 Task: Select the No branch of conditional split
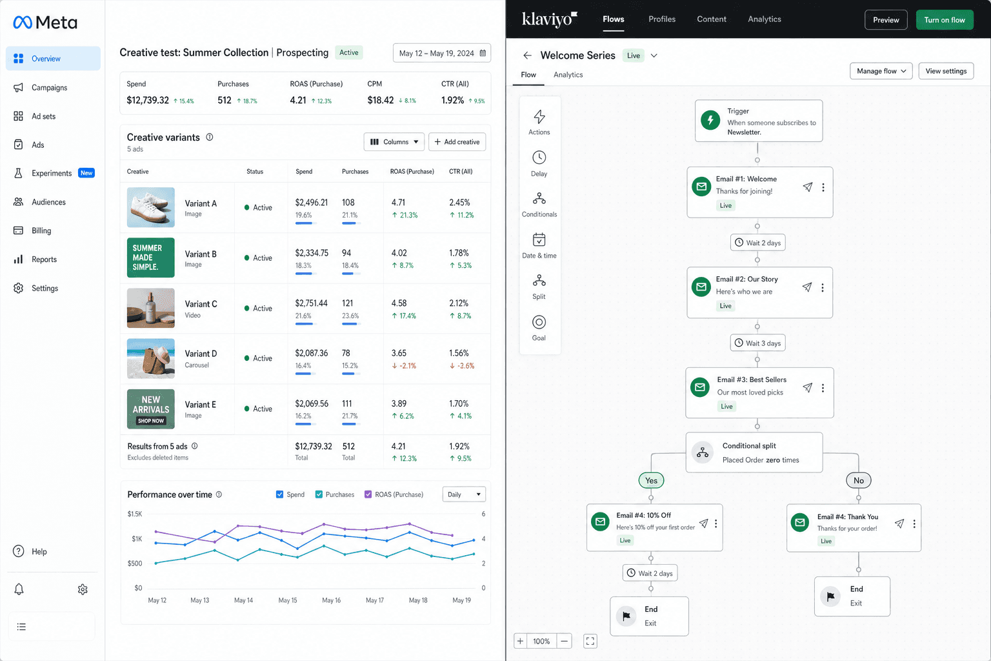(x=859, y=480)
